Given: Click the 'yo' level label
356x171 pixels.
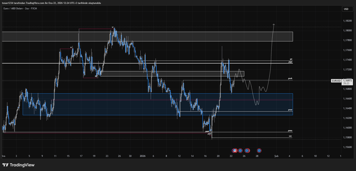Looking at the screenshot, I should point(291,59).
